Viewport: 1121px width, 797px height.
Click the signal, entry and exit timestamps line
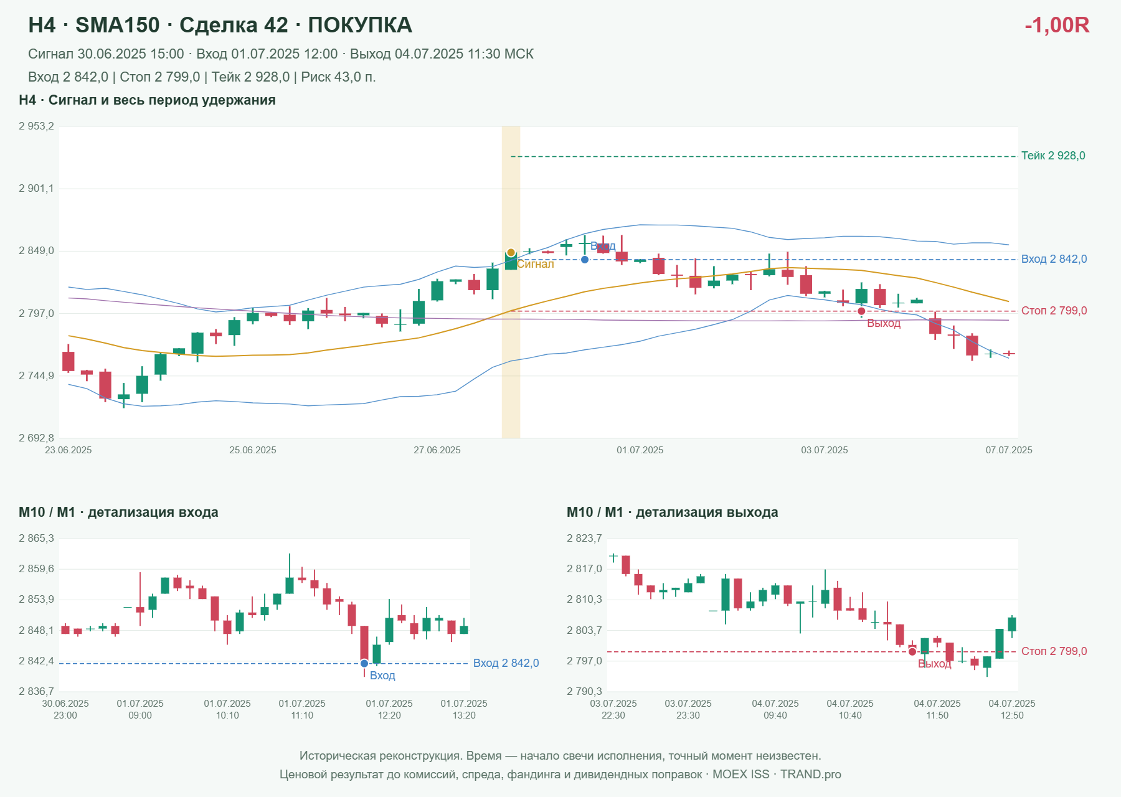click(x=281, y=54)
